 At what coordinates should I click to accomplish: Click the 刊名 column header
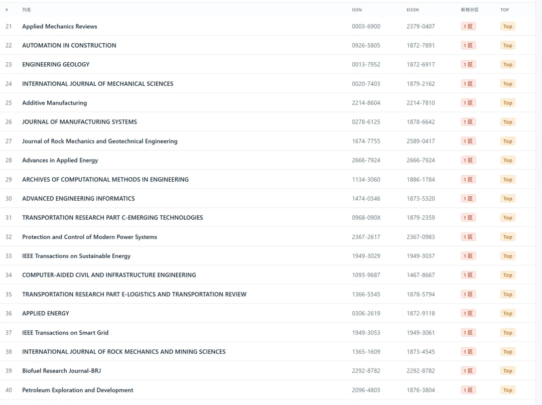pos(26,10)
